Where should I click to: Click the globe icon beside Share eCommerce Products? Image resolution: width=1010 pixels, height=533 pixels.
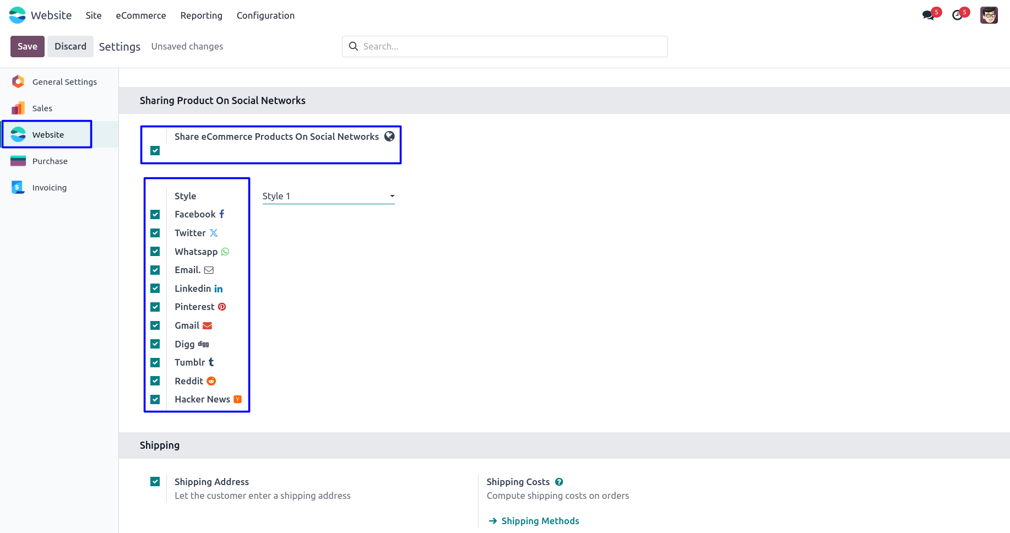coord(389,137)
